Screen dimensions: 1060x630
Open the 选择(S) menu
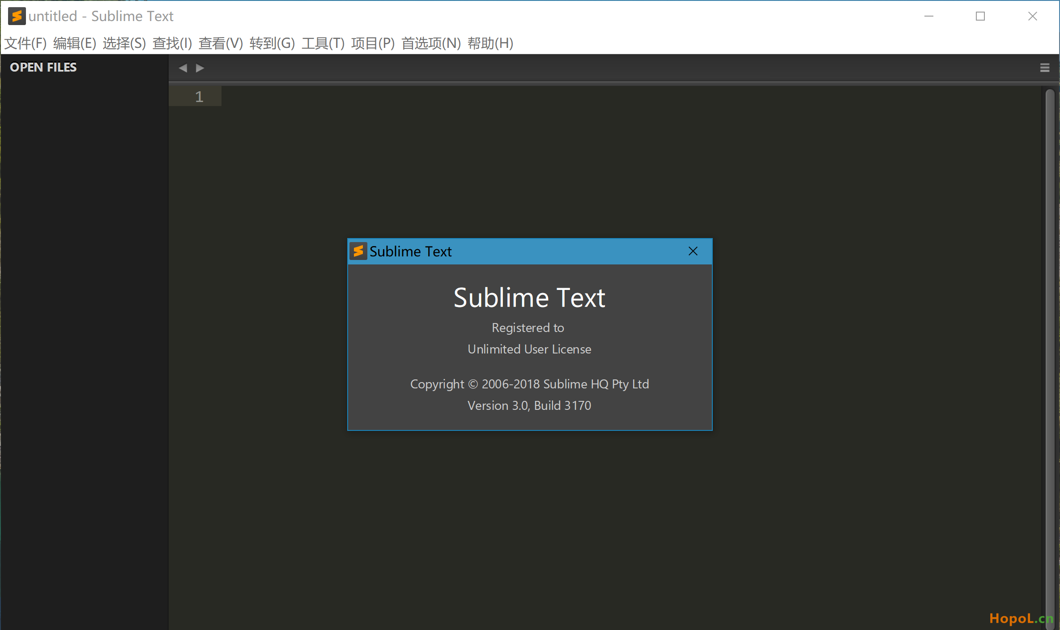[x=124, y=43]
